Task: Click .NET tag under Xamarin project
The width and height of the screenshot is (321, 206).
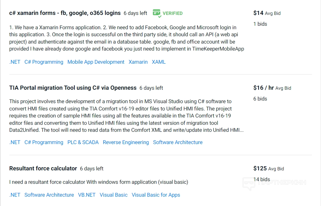Action: (x=15, y=62)
